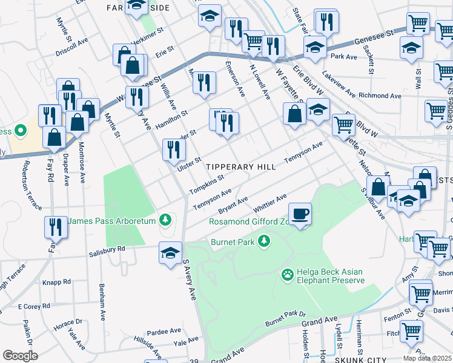453x363 pixels.
Task: Open the Helga Beck Asian Elephant Preserve paw pin
Action: [x=288, y=275]
